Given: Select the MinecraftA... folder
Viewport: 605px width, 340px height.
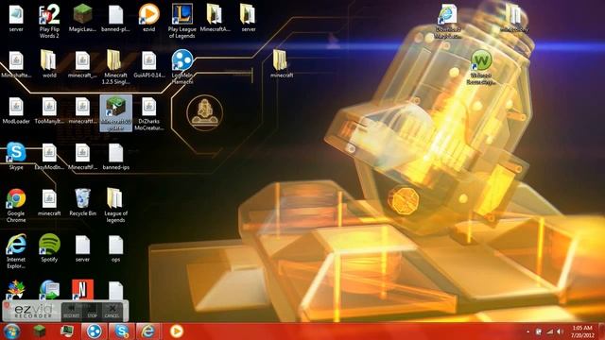Looking at the screenshot, I should pyautogui.click(x=215, y=18).
